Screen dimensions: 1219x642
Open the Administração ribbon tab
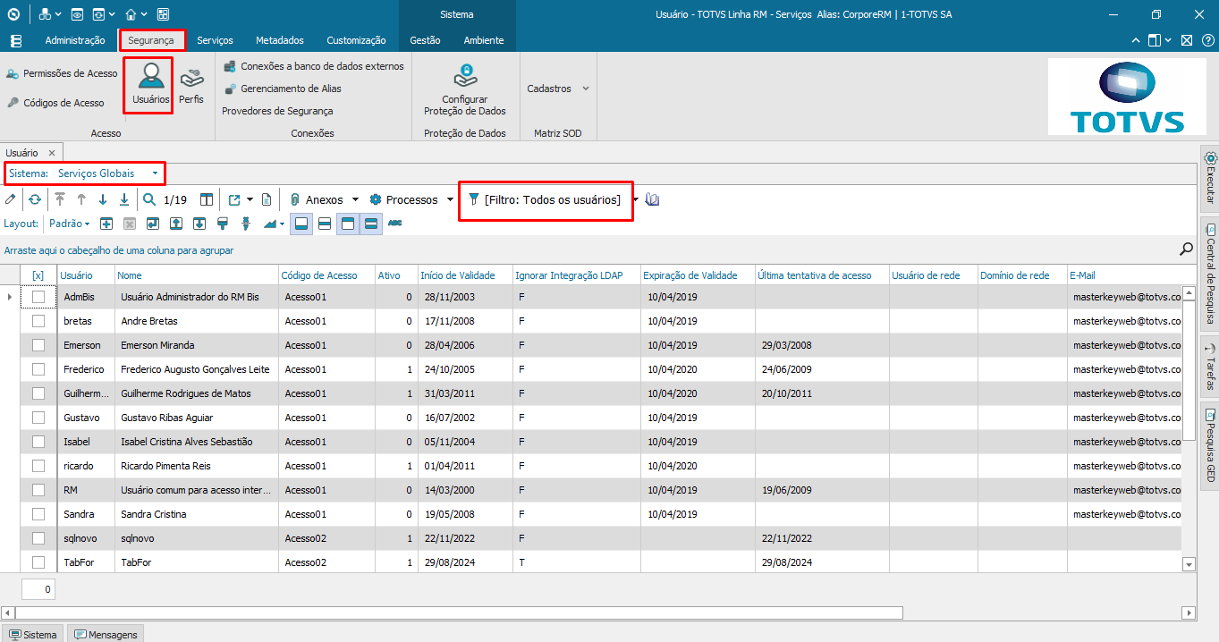point(75,40)
